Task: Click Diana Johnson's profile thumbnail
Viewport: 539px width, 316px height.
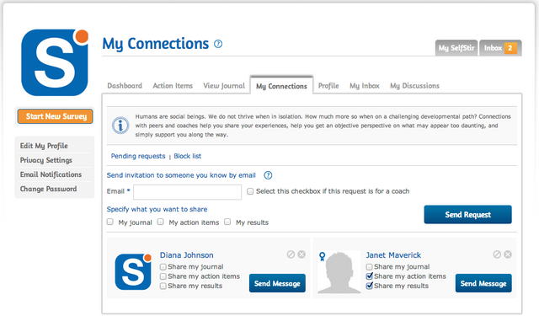Action: click(x=133, y=271)
